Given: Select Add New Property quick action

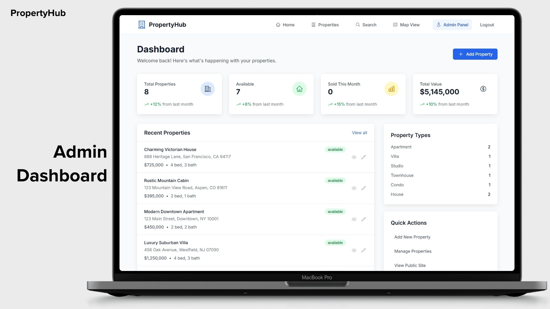Looking at the screenshot, I should coord(412,237).
